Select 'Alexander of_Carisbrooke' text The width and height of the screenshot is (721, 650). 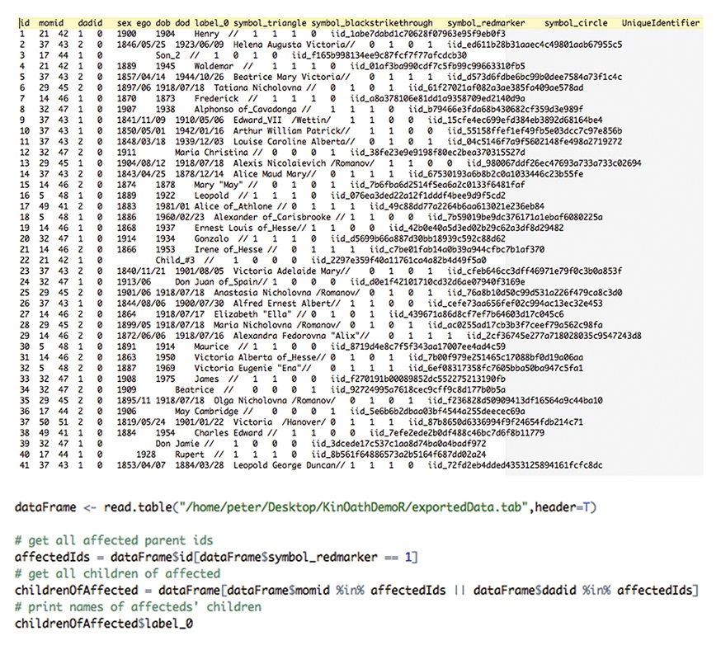(x=271, y=217)
